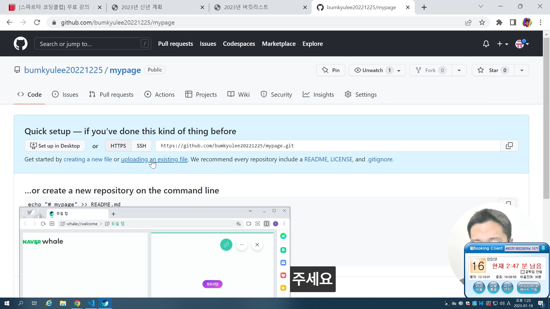550x309 pixels.
Task: Copy the repository URL to clipboard
Action: point(509,146)
